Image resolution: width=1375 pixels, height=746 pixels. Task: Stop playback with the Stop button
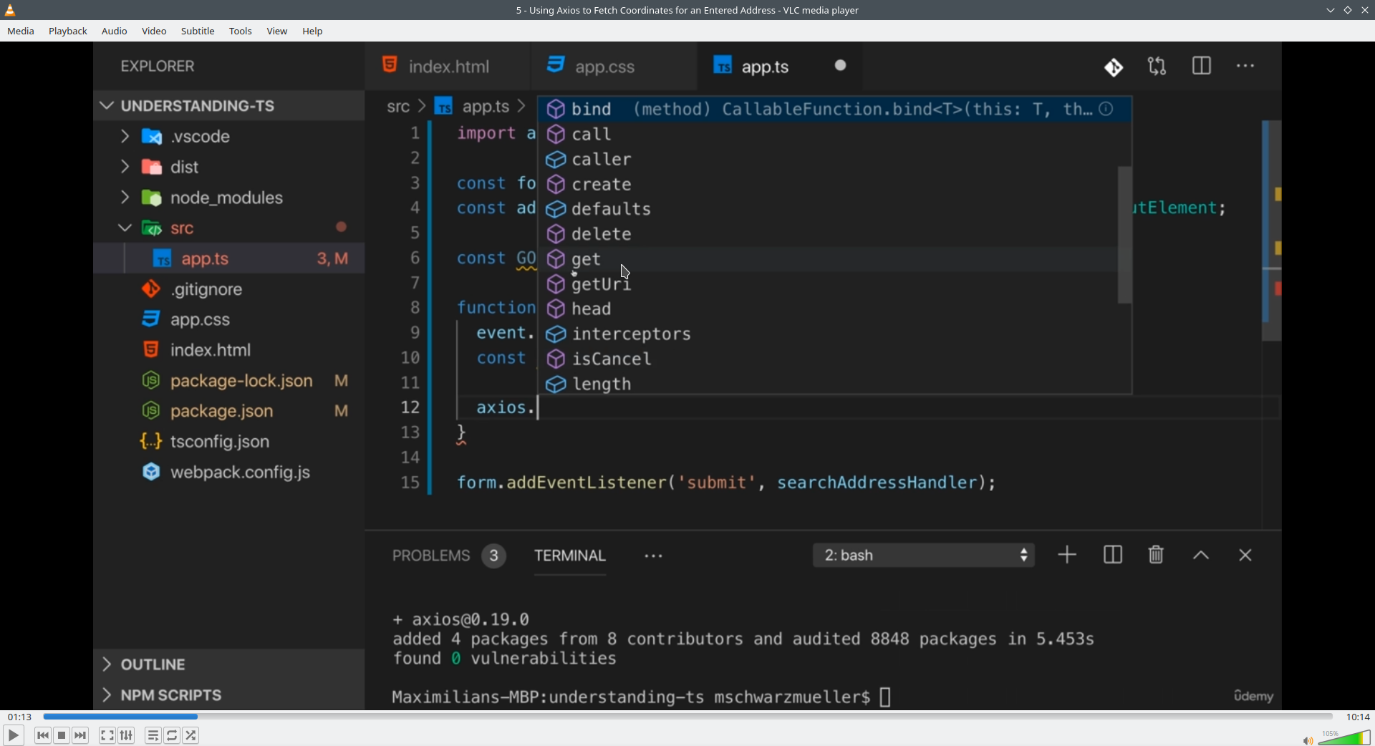tap(62, 735)
